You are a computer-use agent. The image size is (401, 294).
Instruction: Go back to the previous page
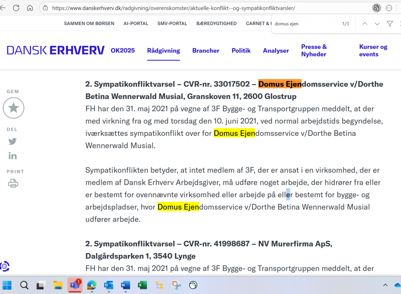[x=3, y=8]
